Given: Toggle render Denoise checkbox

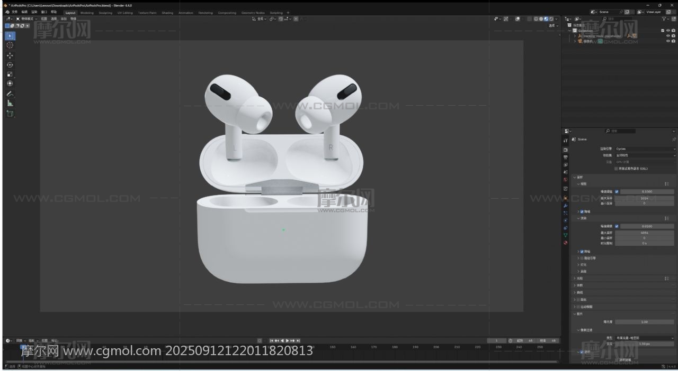Looking at the screenshot, I should [582, 252].
